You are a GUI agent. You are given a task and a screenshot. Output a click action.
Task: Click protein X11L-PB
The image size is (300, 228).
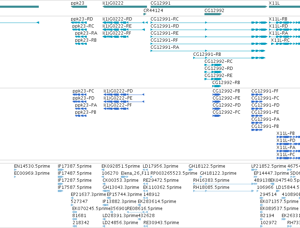click(286, 133)
